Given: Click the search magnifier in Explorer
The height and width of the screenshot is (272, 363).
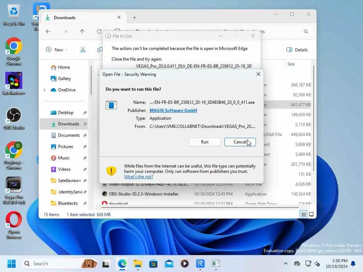Looking at the screenshot, I should (306, 32).
